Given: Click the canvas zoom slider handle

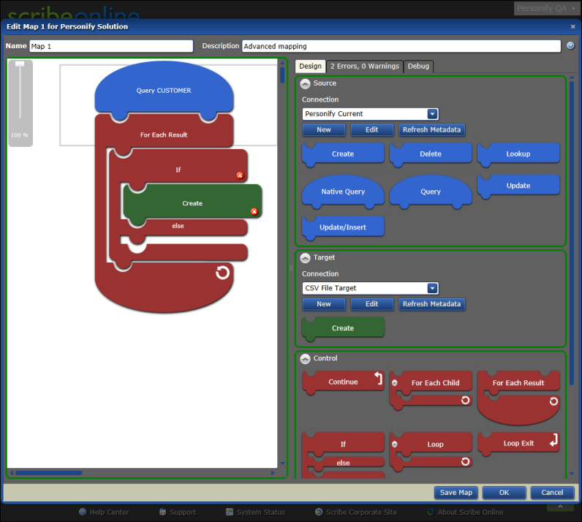Looking at the screenshot, I should pos(20,64).
